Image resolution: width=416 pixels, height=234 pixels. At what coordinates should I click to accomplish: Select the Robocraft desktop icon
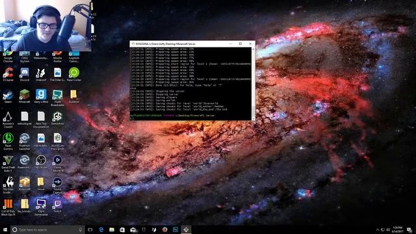(x=25, y=184)
